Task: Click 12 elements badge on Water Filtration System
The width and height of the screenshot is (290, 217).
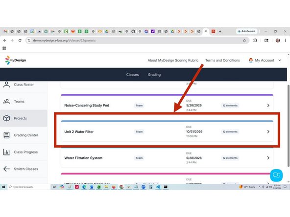Action: (x=230, y=158)
